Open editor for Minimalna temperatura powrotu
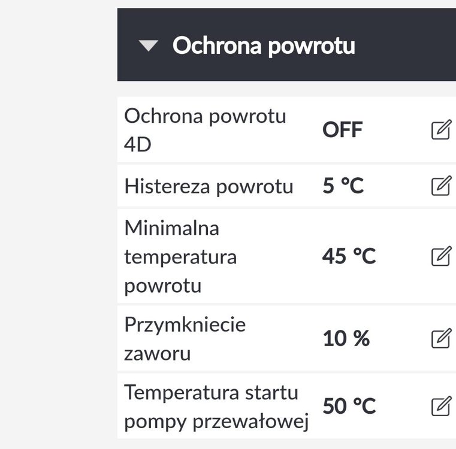Screen dimensions: 456x449 440,257
